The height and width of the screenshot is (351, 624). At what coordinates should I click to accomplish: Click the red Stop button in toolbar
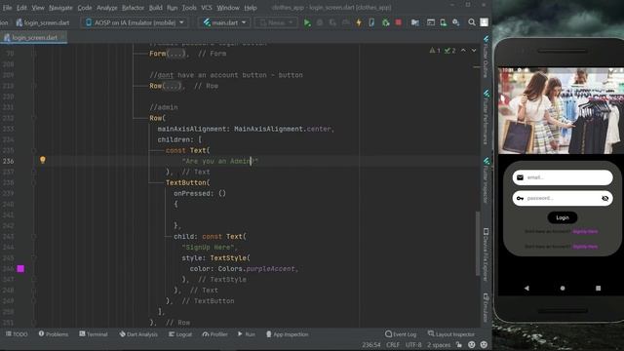tap(399, 22)
